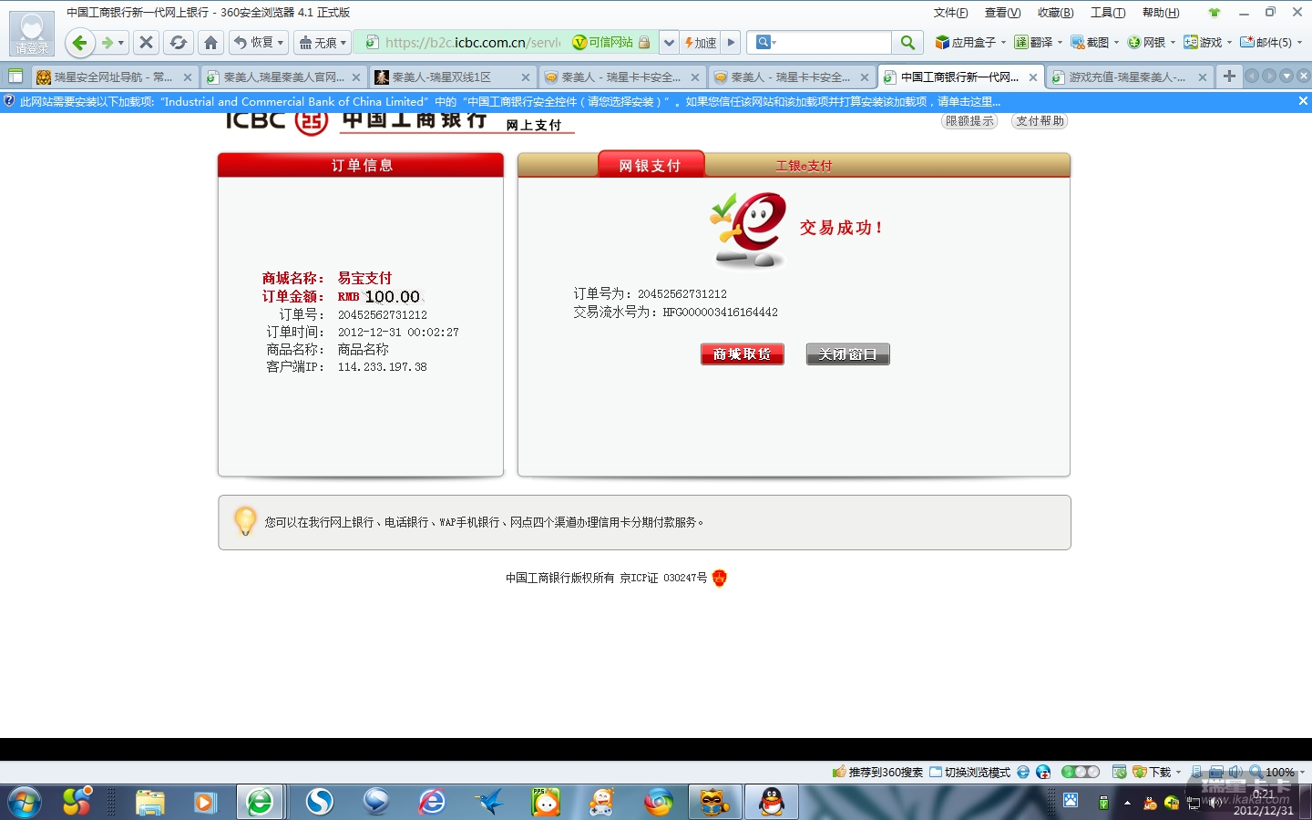
Task: Expand the 截图 screenshot dropdown
Action: [1116, 43]
